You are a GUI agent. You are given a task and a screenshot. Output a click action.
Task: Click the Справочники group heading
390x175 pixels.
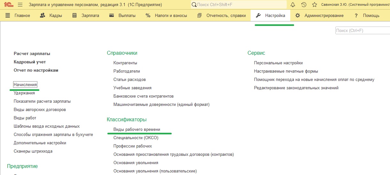click(x=122, y=53)
